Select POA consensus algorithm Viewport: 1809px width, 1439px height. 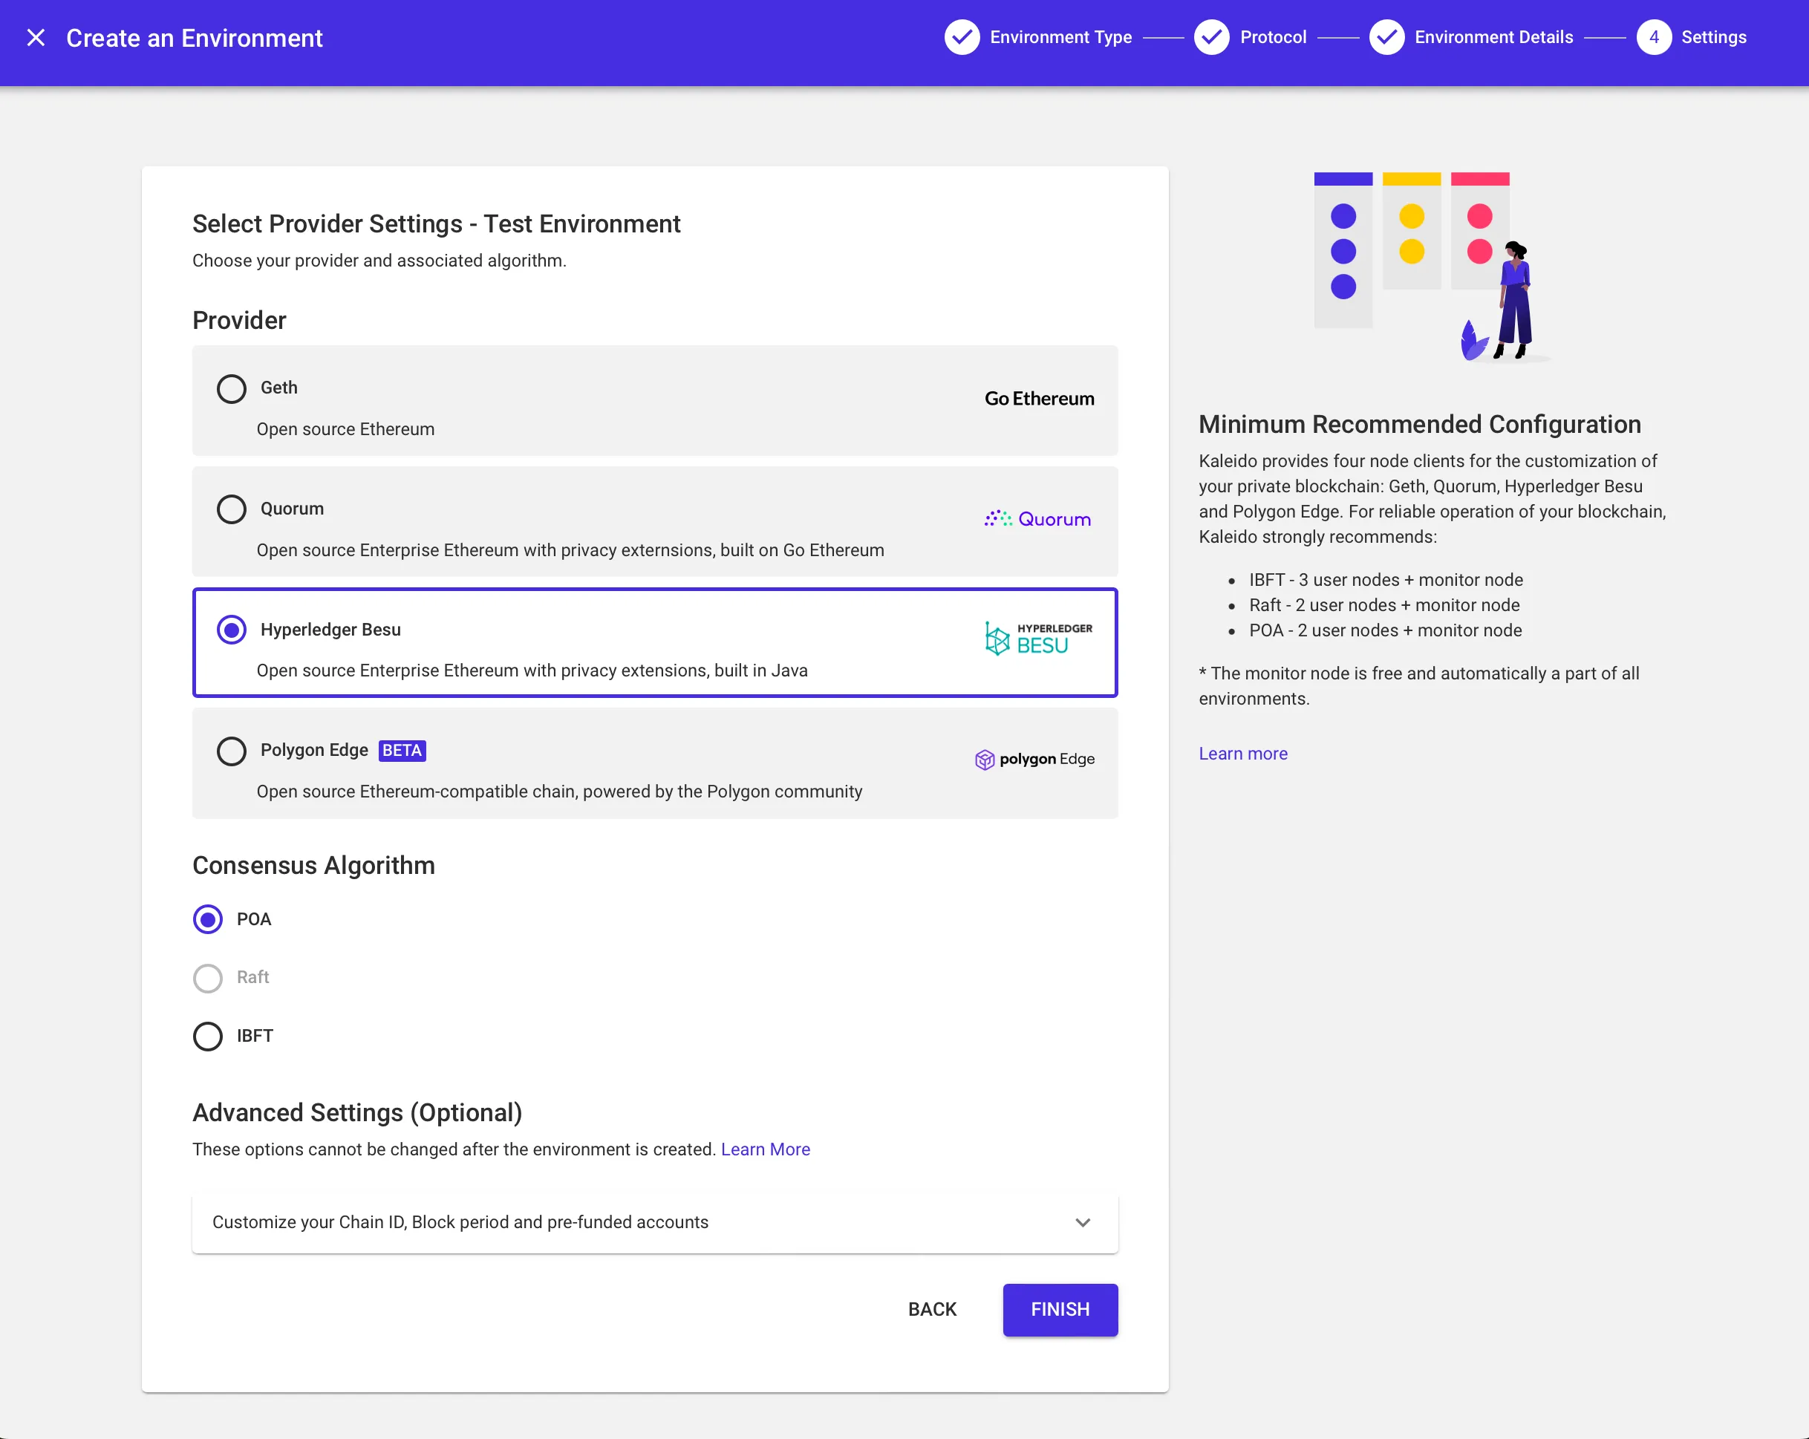pos(208,920)
